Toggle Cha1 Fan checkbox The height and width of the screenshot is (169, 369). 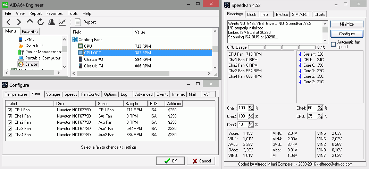point(10,116)
